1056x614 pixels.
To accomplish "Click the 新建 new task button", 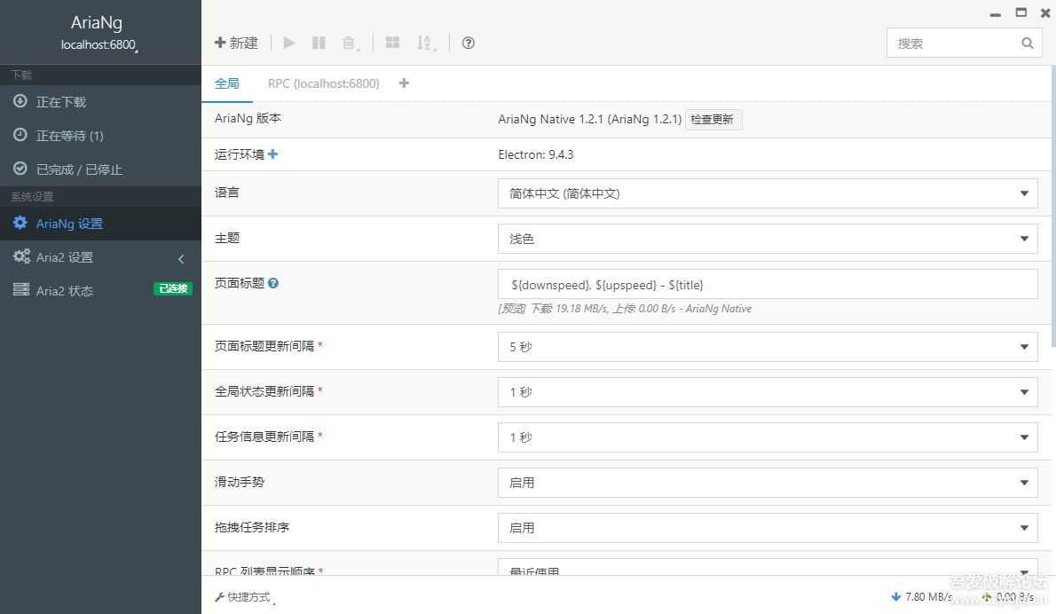I will pos(236,43).
